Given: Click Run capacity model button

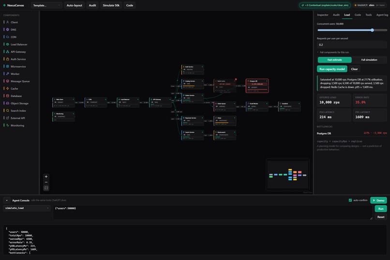Looking at the screenshot, I should point(332,69).
